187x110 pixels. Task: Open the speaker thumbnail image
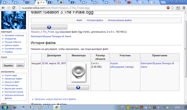click(x=78, y=72)
